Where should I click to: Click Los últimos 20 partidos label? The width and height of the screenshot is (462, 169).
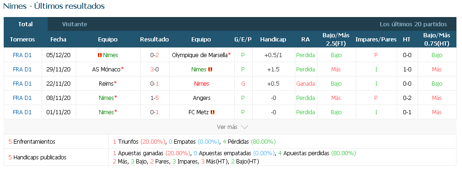click(x=413, y=24)
